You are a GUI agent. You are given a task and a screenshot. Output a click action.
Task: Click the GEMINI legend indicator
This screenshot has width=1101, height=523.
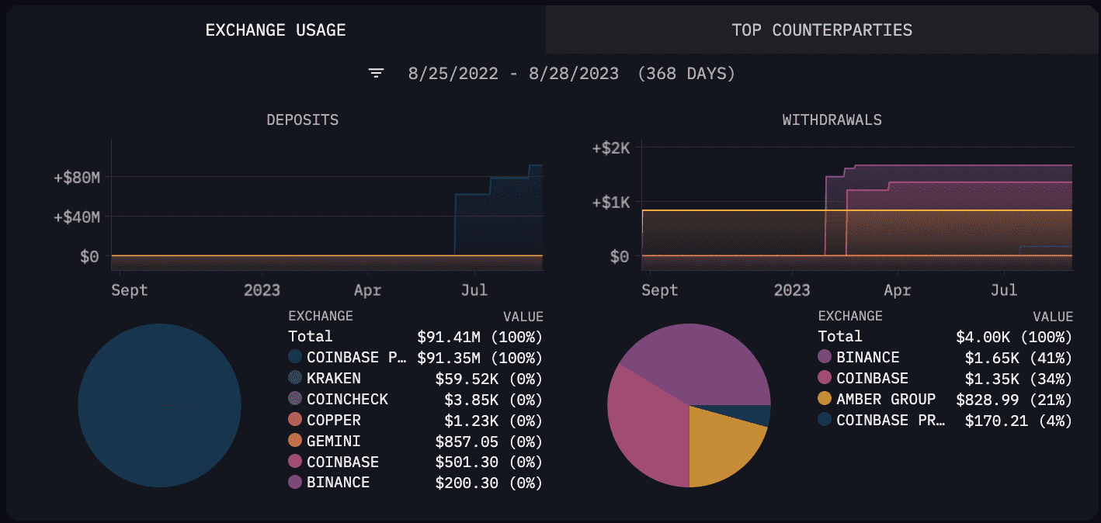pos(294,441)
